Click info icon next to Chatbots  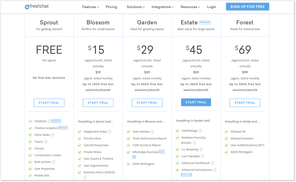coord(49,121)
